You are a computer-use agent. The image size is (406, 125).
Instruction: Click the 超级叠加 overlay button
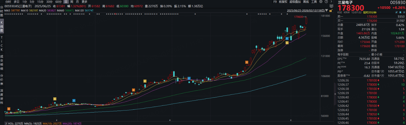pos(295,2)
